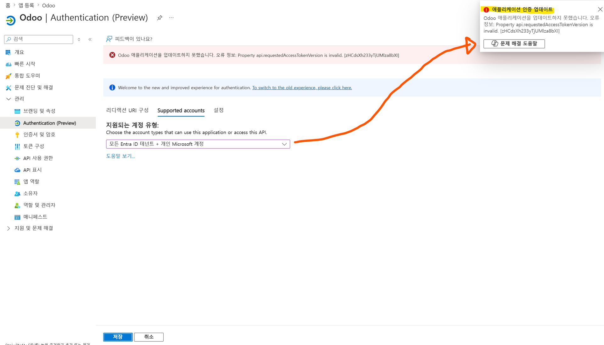604x345 pixels.
Task: Click the 앱 역할 grid icon
Action: click(x=17, y=182)
